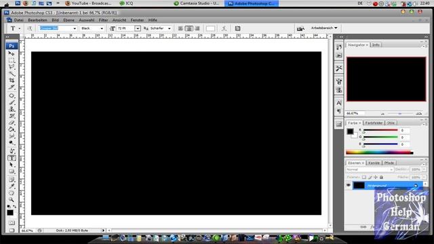This screenshot has width=434, height=244.
Task: Select the Notes tool
Action: pos(12,180)
